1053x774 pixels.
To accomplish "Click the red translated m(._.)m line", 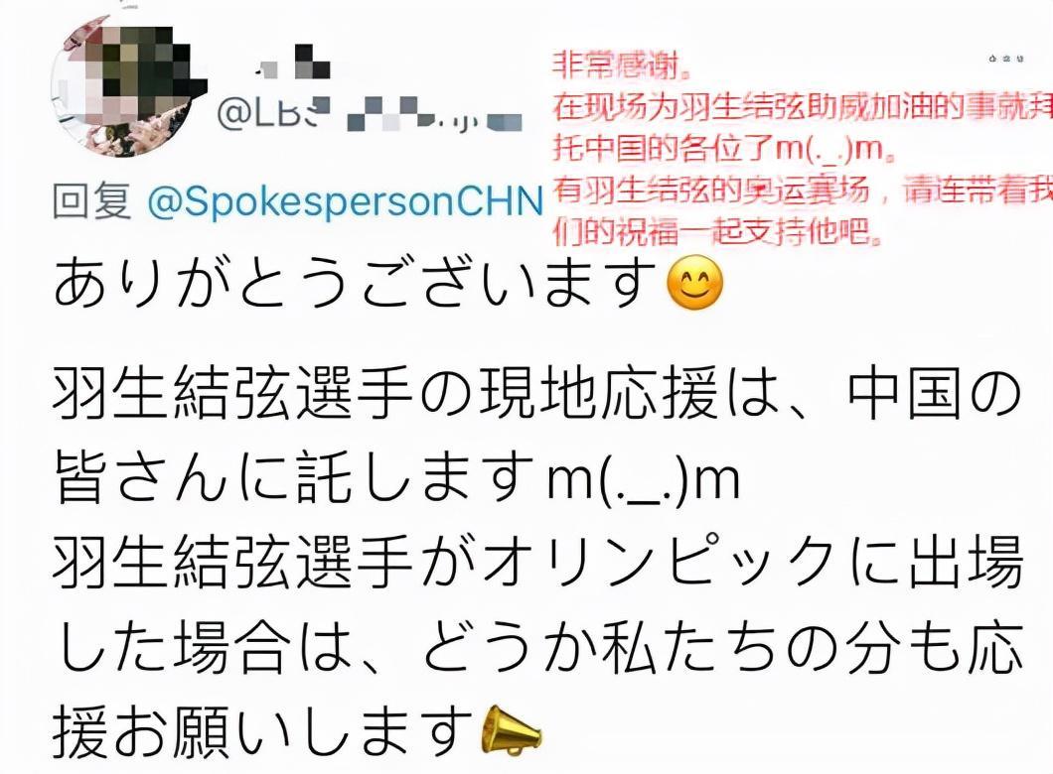I will click(724, 148).
